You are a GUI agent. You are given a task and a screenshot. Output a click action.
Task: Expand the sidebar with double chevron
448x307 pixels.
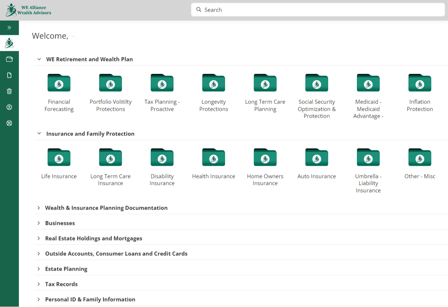click(x=9, y=28)
